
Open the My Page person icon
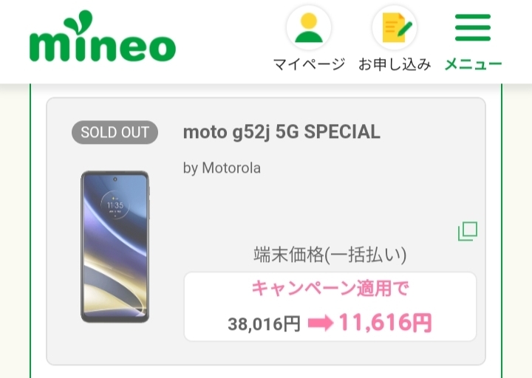tap(309, 27)
